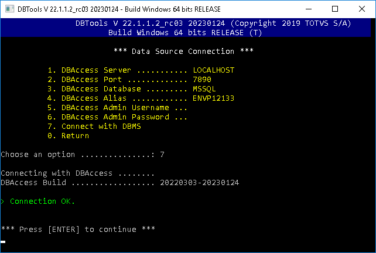Click the blinking cursor at the bottom
Screen dimensions: 376x253
click(x=3, y=241)
